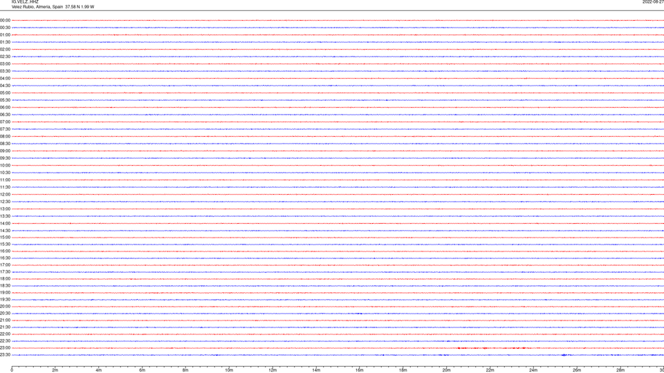664x373 pixels.
Task: Click the 04:30 time label
Action: pyautogui.click(x=5, y=86)
